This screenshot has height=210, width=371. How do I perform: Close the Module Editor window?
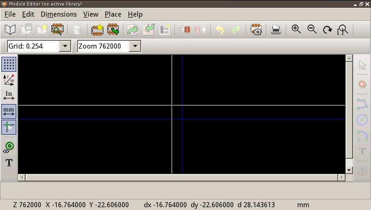click(x=367, y=4)
